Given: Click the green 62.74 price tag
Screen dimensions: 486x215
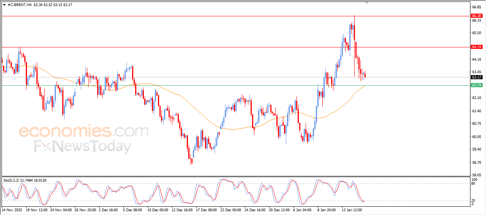Looking at the screenshot, I should click(476, 85).
